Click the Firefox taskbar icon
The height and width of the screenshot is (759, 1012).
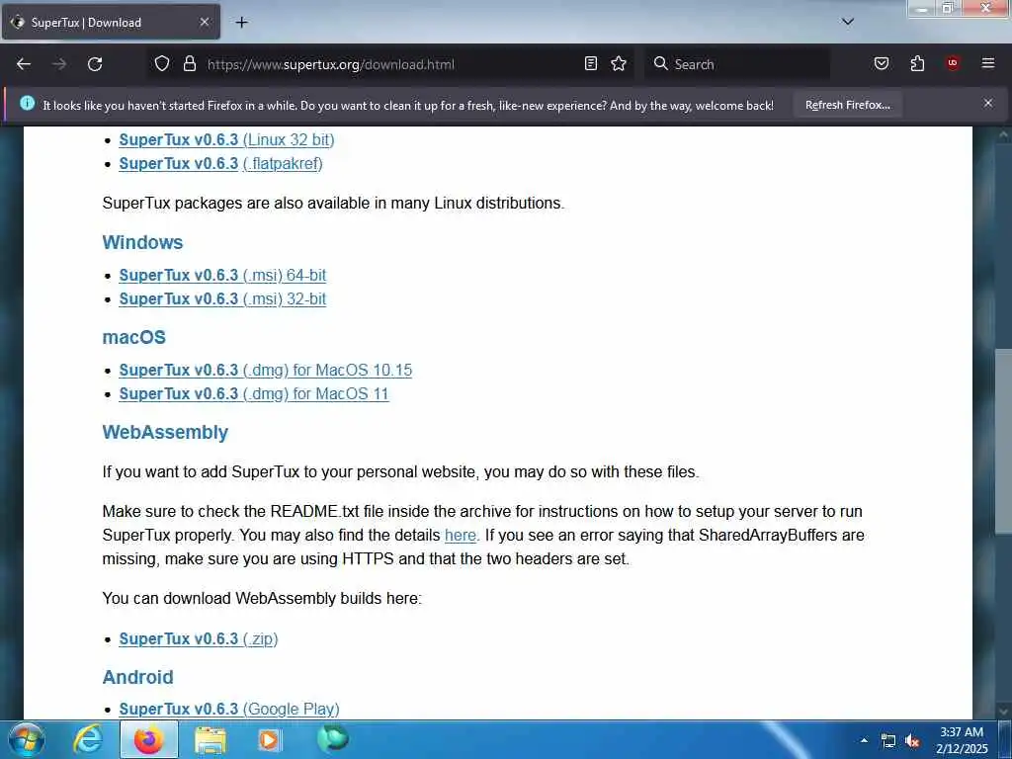148,739
